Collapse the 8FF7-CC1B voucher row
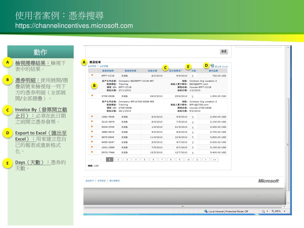Image resolution: width=304 pixels, height=228 pixels. [x=92, y=75]
